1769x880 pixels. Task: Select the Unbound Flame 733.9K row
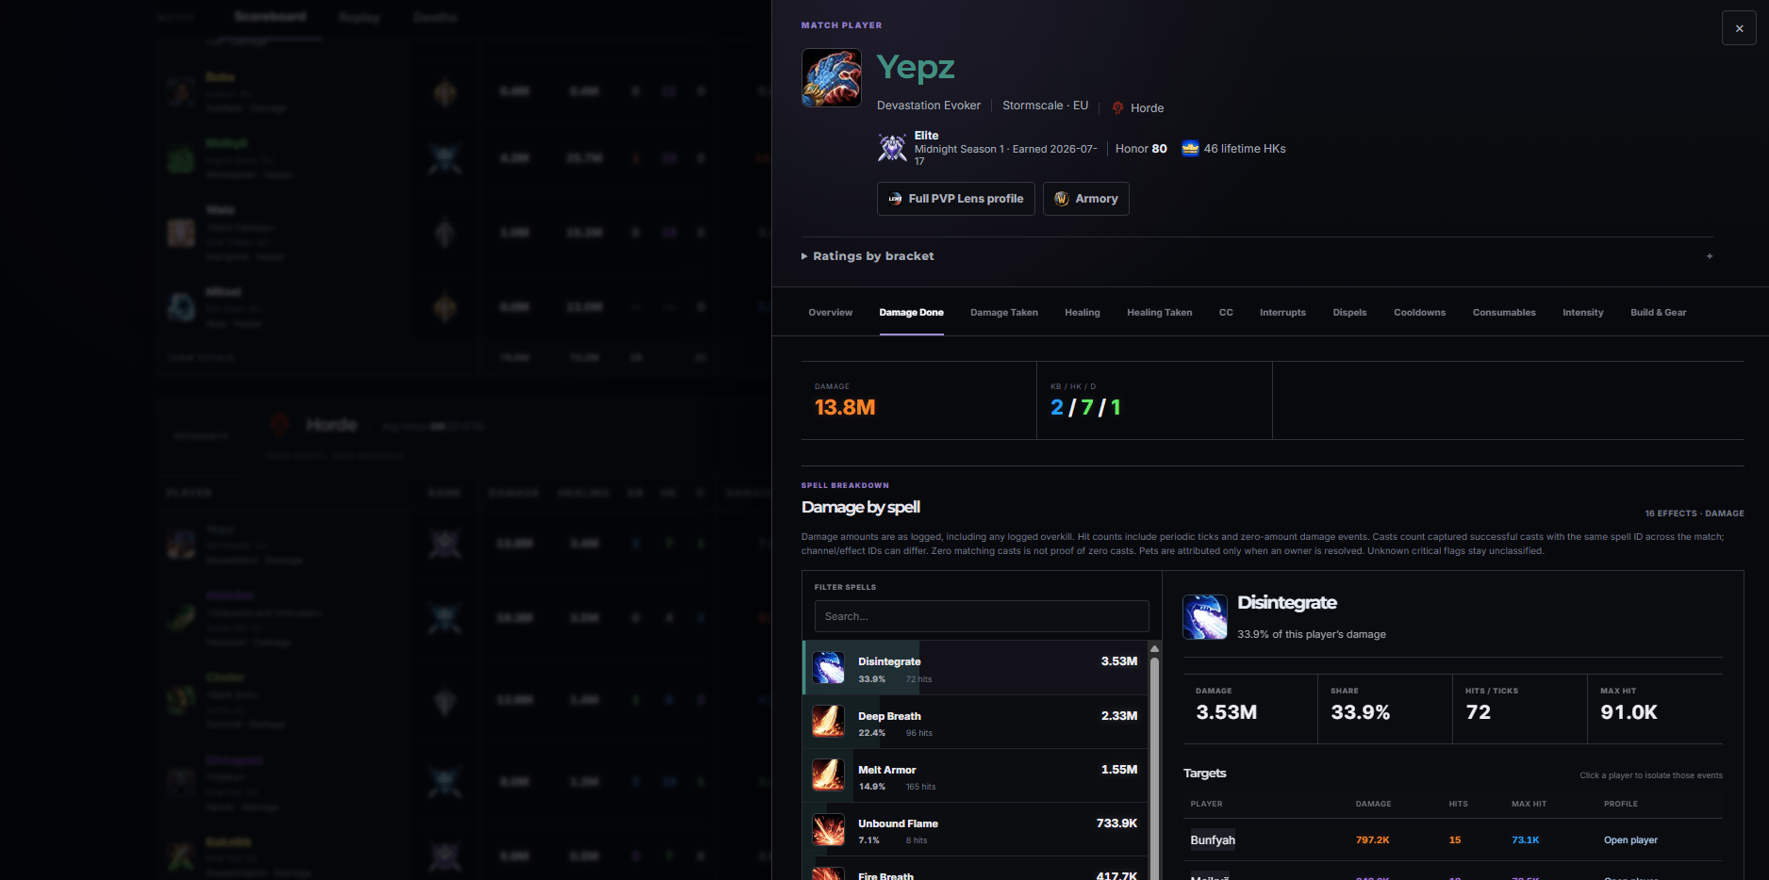click(976, 829)
